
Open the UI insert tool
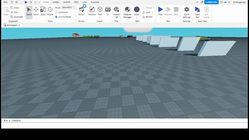tap(108, 11)
